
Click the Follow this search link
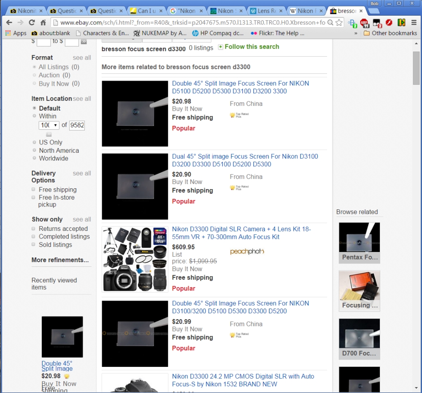[x=252, y=47]
